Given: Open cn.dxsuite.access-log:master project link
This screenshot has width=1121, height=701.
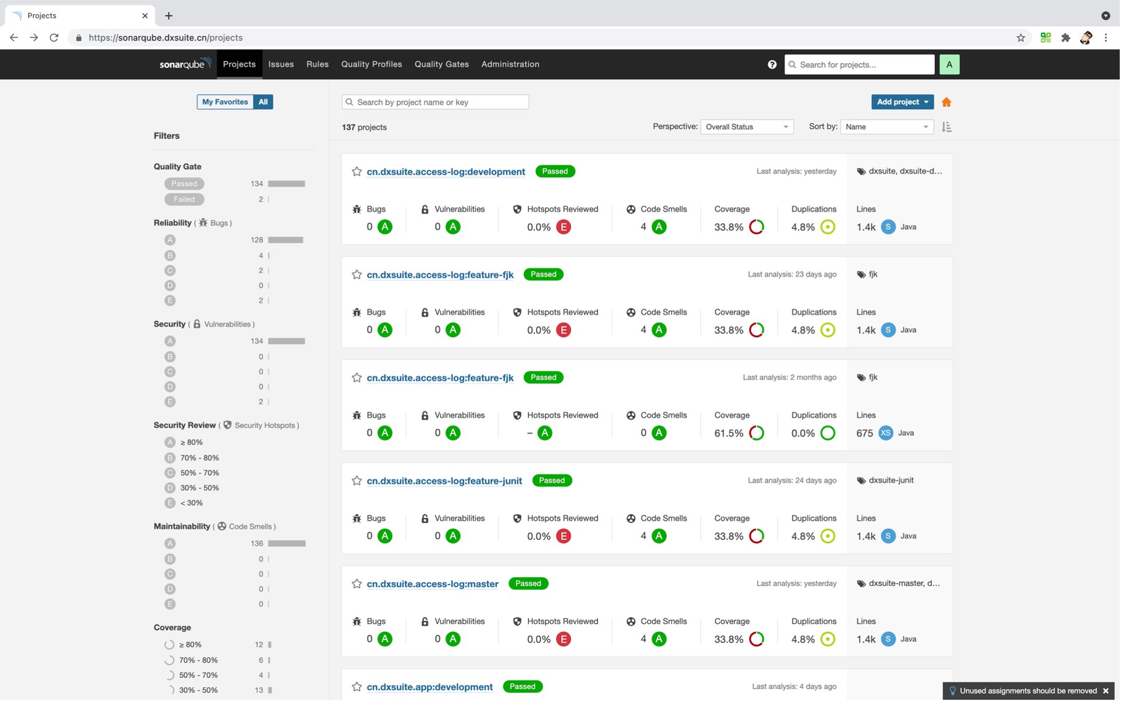Looking at the screenshot, I should (x=432, y=585).
